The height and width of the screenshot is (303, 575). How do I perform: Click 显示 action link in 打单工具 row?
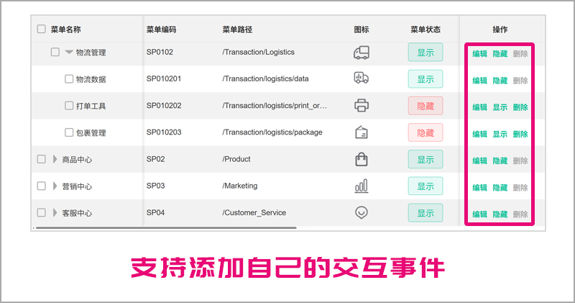coord(500,107)
